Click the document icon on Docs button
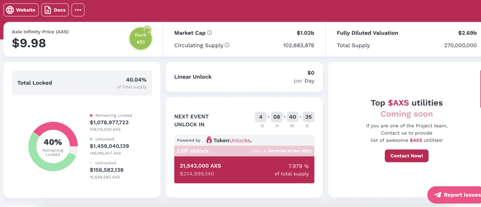Image resolution: width=481 pixels, height=207 pixels. (48, 10)
